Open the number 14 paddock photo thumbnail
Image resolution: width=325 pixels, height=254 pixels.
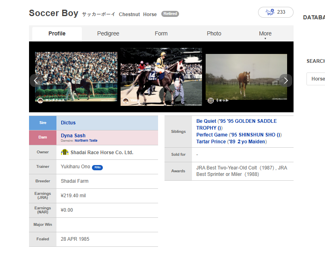point(161,77)
